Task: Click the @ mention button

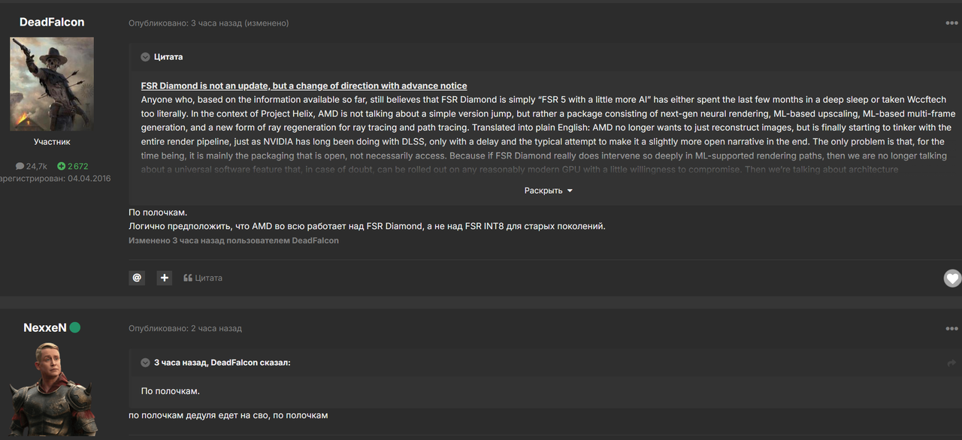Action: tap(137, 278)
